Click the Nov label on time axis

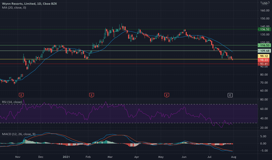pyautogui.click(x=18, y=157)
